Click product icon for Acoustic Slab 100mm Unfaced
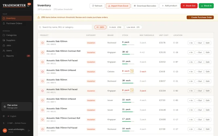Screen dimensions: 218x136 click(x=43, y=72)
